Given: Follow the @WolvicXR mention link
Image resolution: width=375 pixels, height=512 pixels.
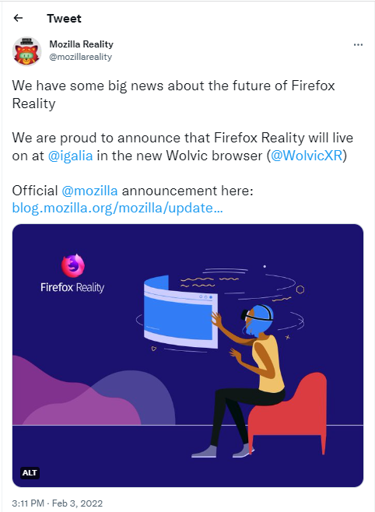Looking at the screenshot, I should point(307,156).
